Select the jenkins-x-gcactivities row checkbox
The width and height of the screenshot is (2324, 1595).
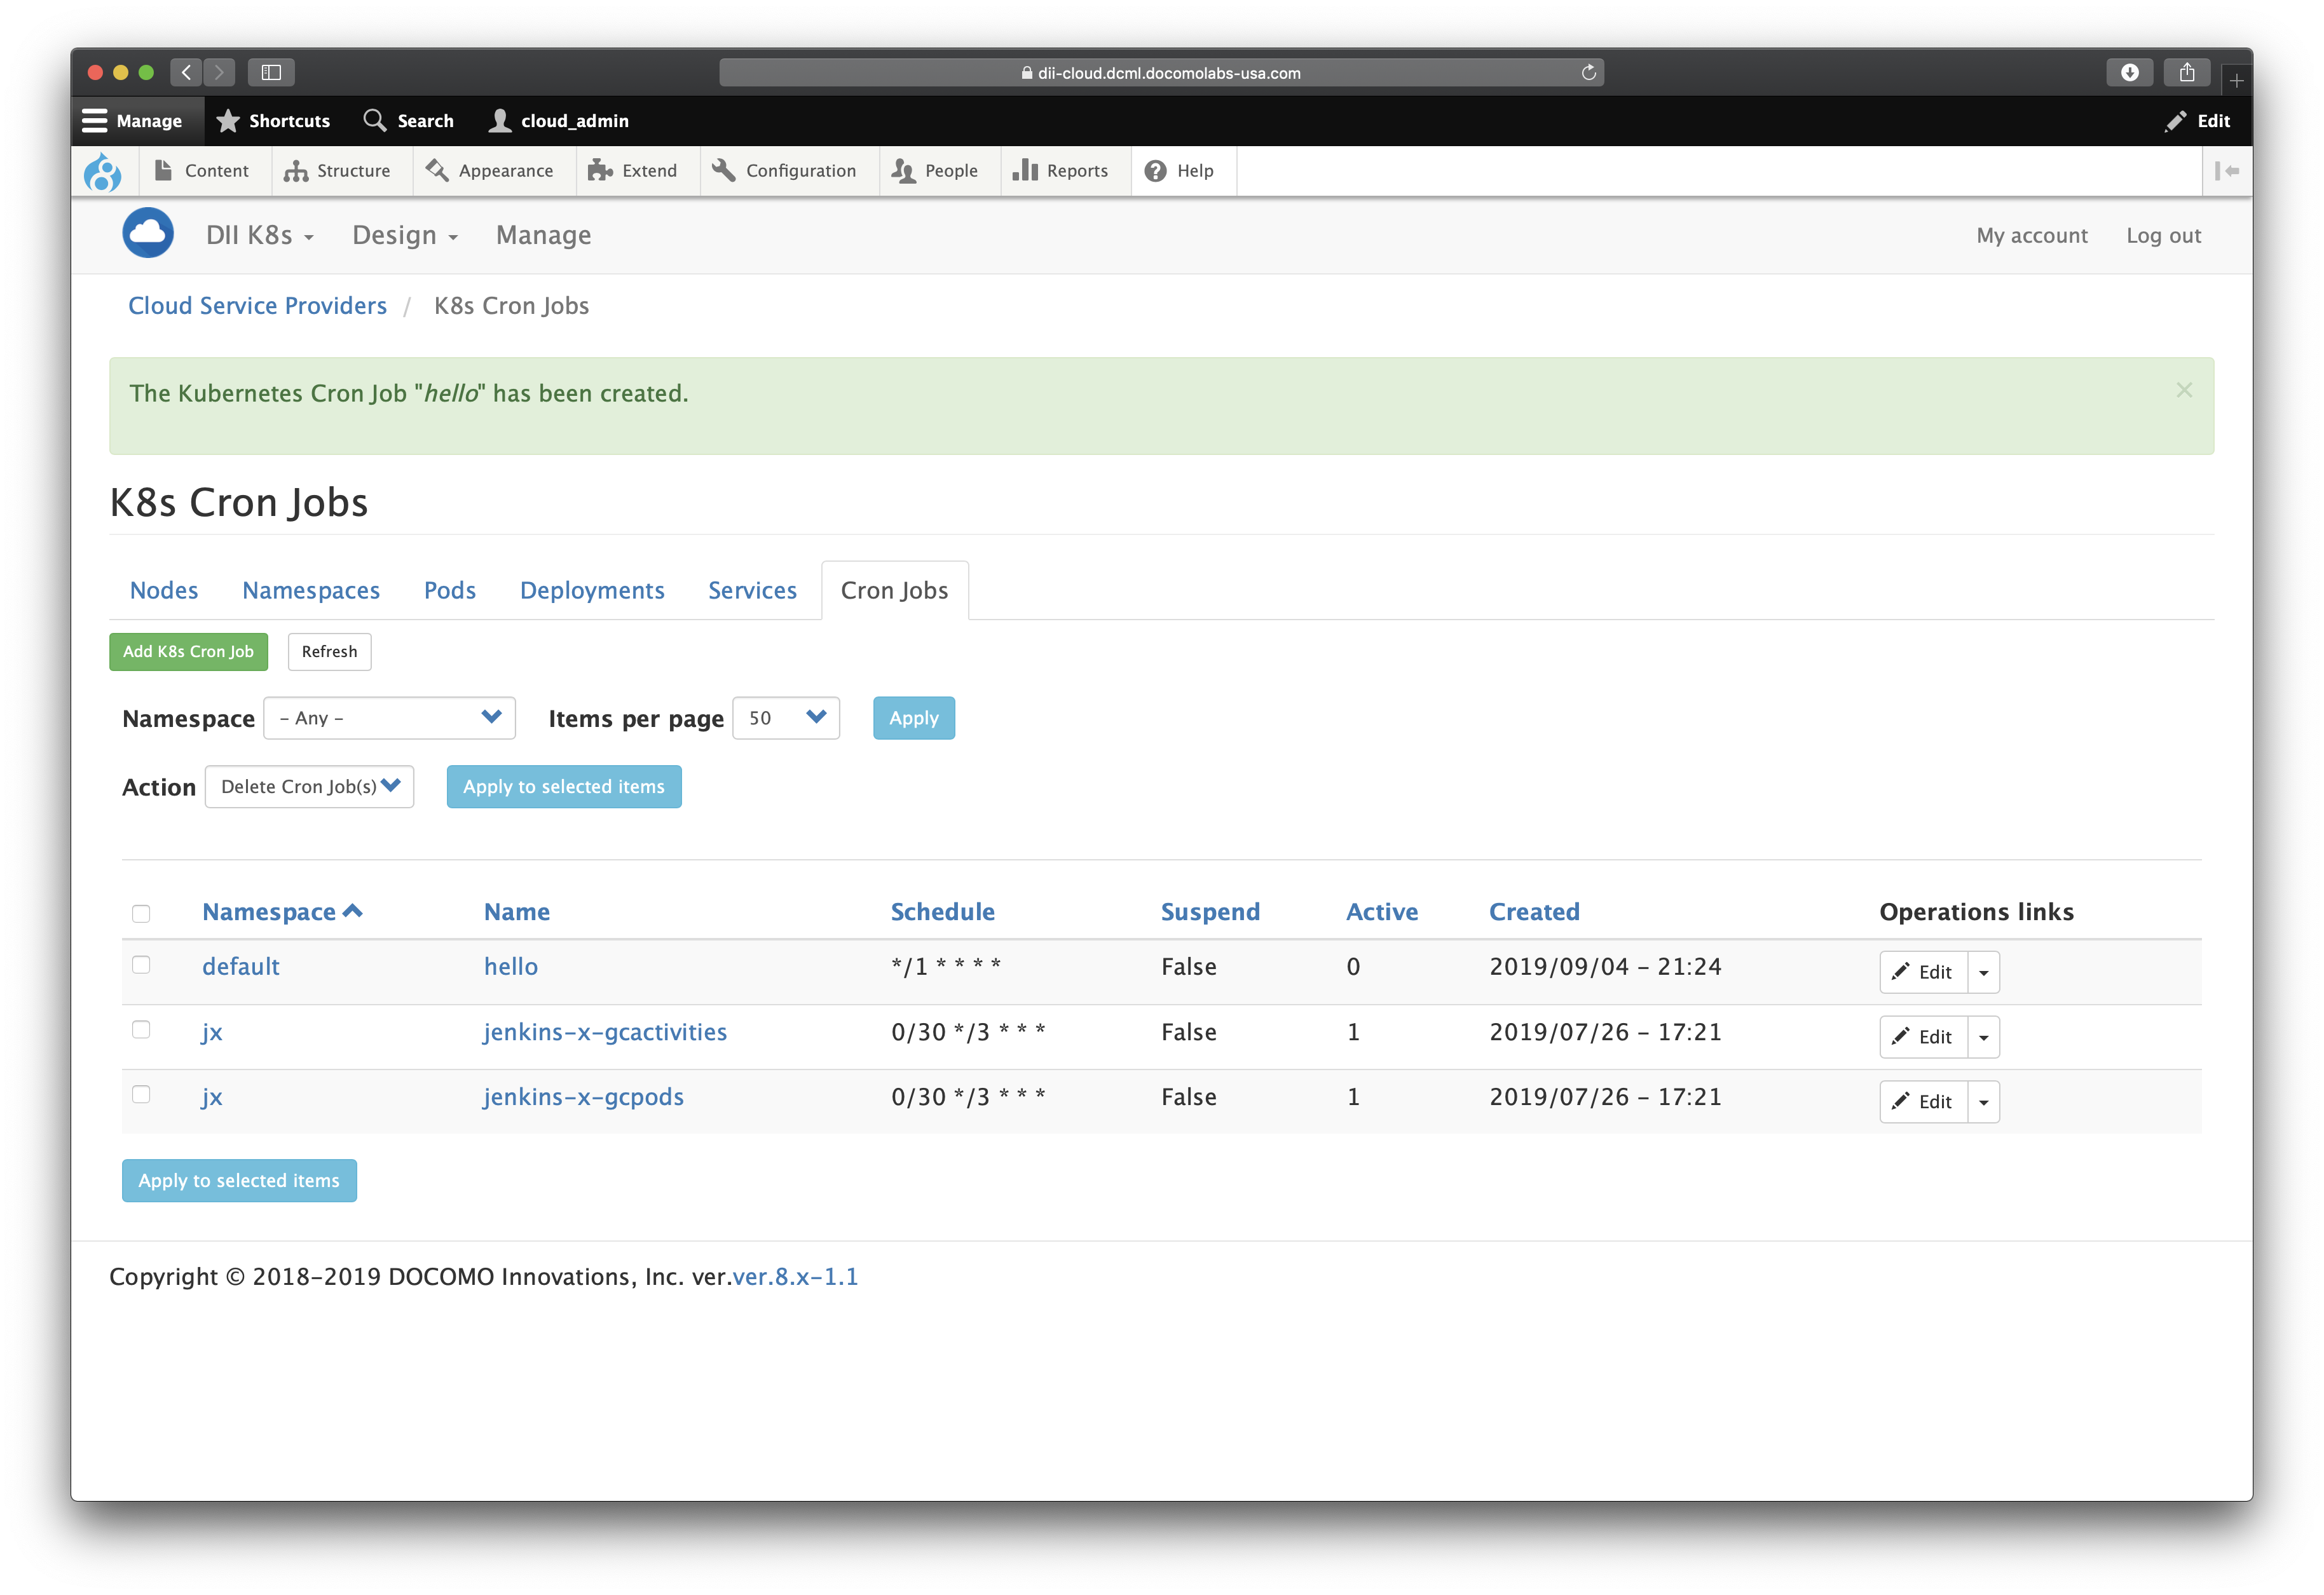142,1029
